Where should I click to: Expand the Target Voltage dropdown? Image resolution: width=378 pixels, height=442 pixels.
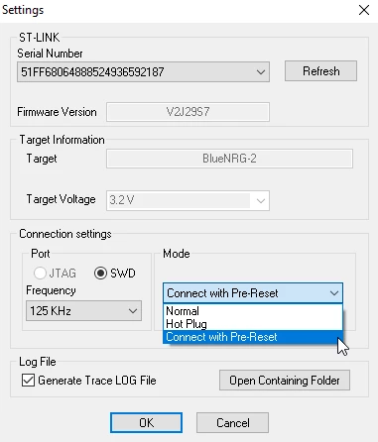click(x=261, y=200)
